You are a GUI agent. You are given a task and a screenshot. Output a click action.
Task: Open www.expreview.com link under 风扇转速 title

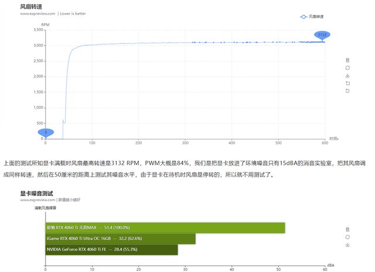(38, 13)
